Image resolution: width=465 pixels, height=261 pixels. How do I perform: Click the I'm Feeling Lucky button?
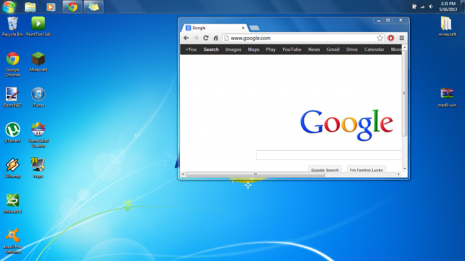[366, 169]
